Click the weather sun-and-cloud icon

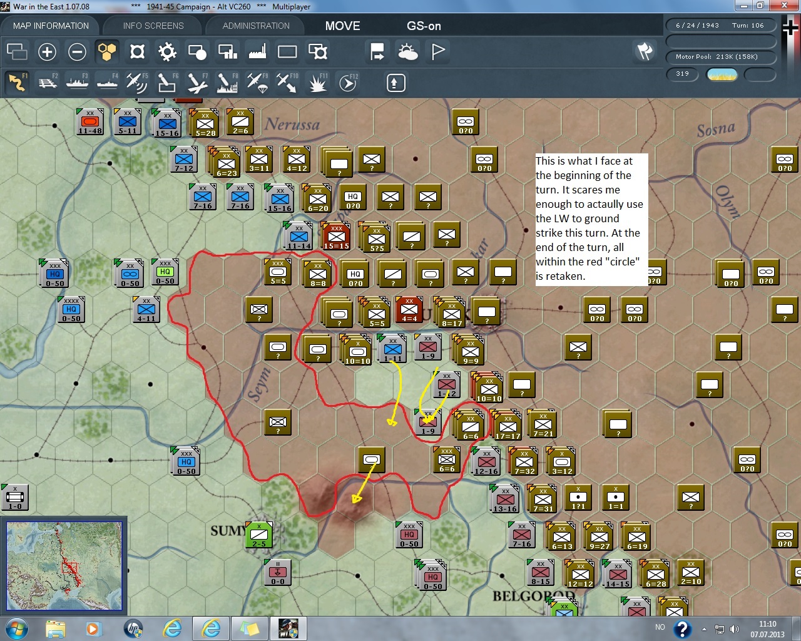tap(407, 51)
